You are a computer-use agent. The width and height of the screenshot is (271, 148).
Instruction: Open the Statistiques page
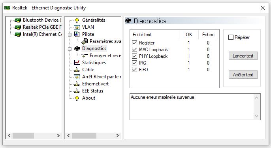click(x=94, y=63)
